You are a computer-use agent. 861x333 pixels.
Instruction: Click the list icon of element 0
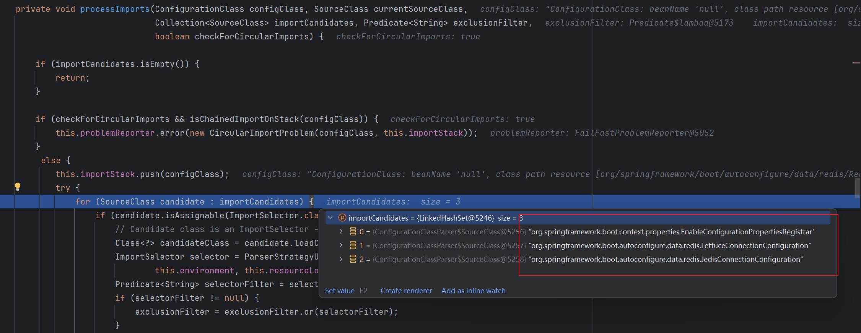coord(353,232)
